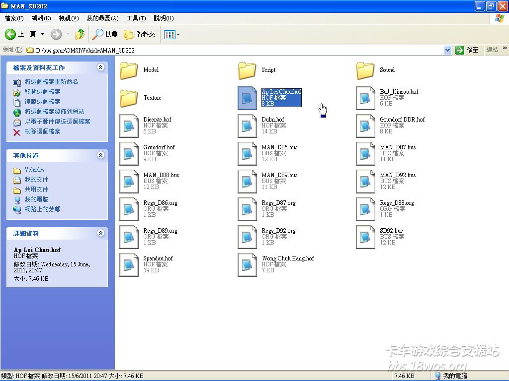Select the MAN_D92.bus file icon
509x381 pixels.
[x=365, y=182]
